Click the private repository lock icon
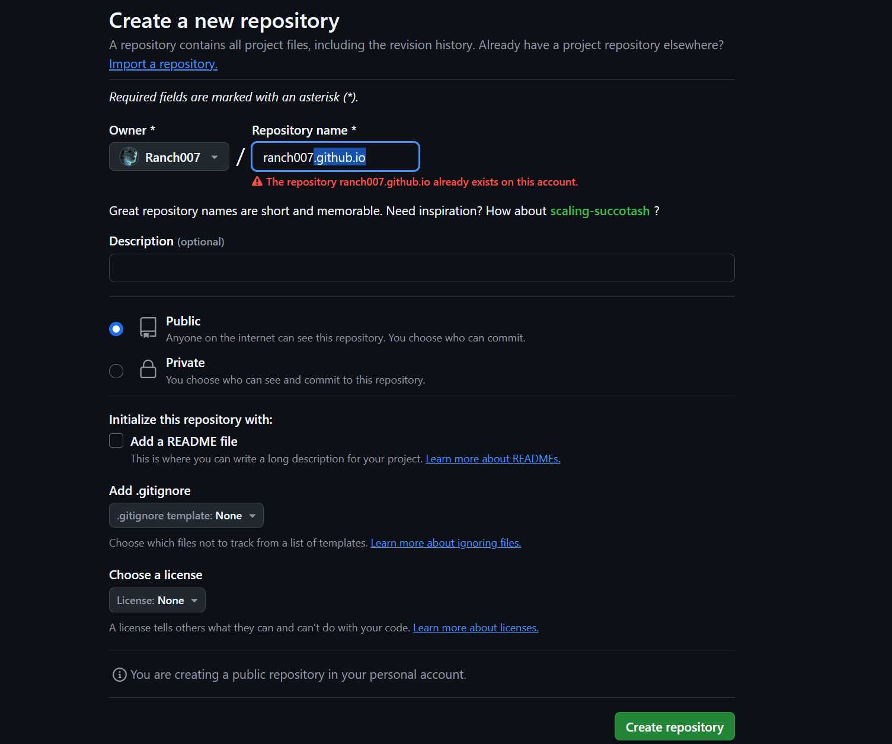This screenshot has width=892, height=744. pos(148,369)
